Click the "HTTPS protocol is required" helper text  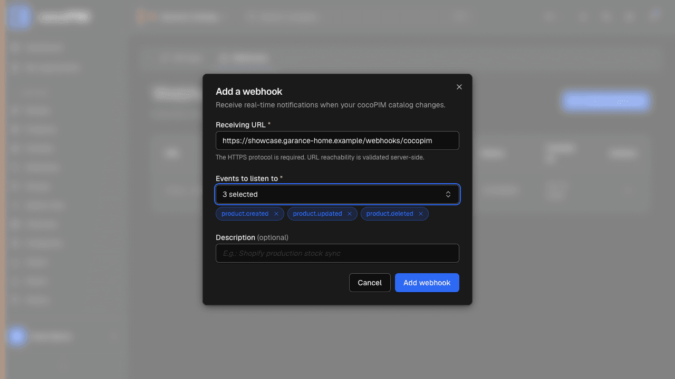point(320,157)
